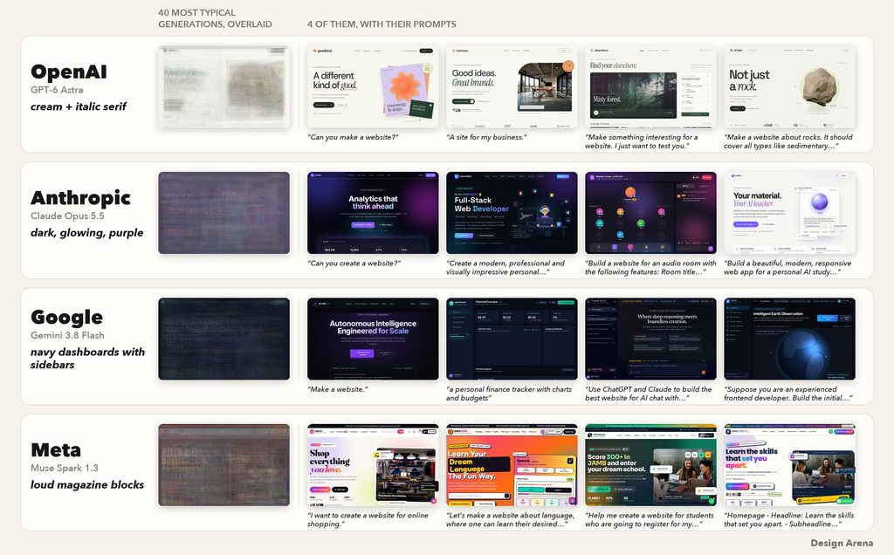Click the Meta overlaid composite image

click(x=224, y=465)
